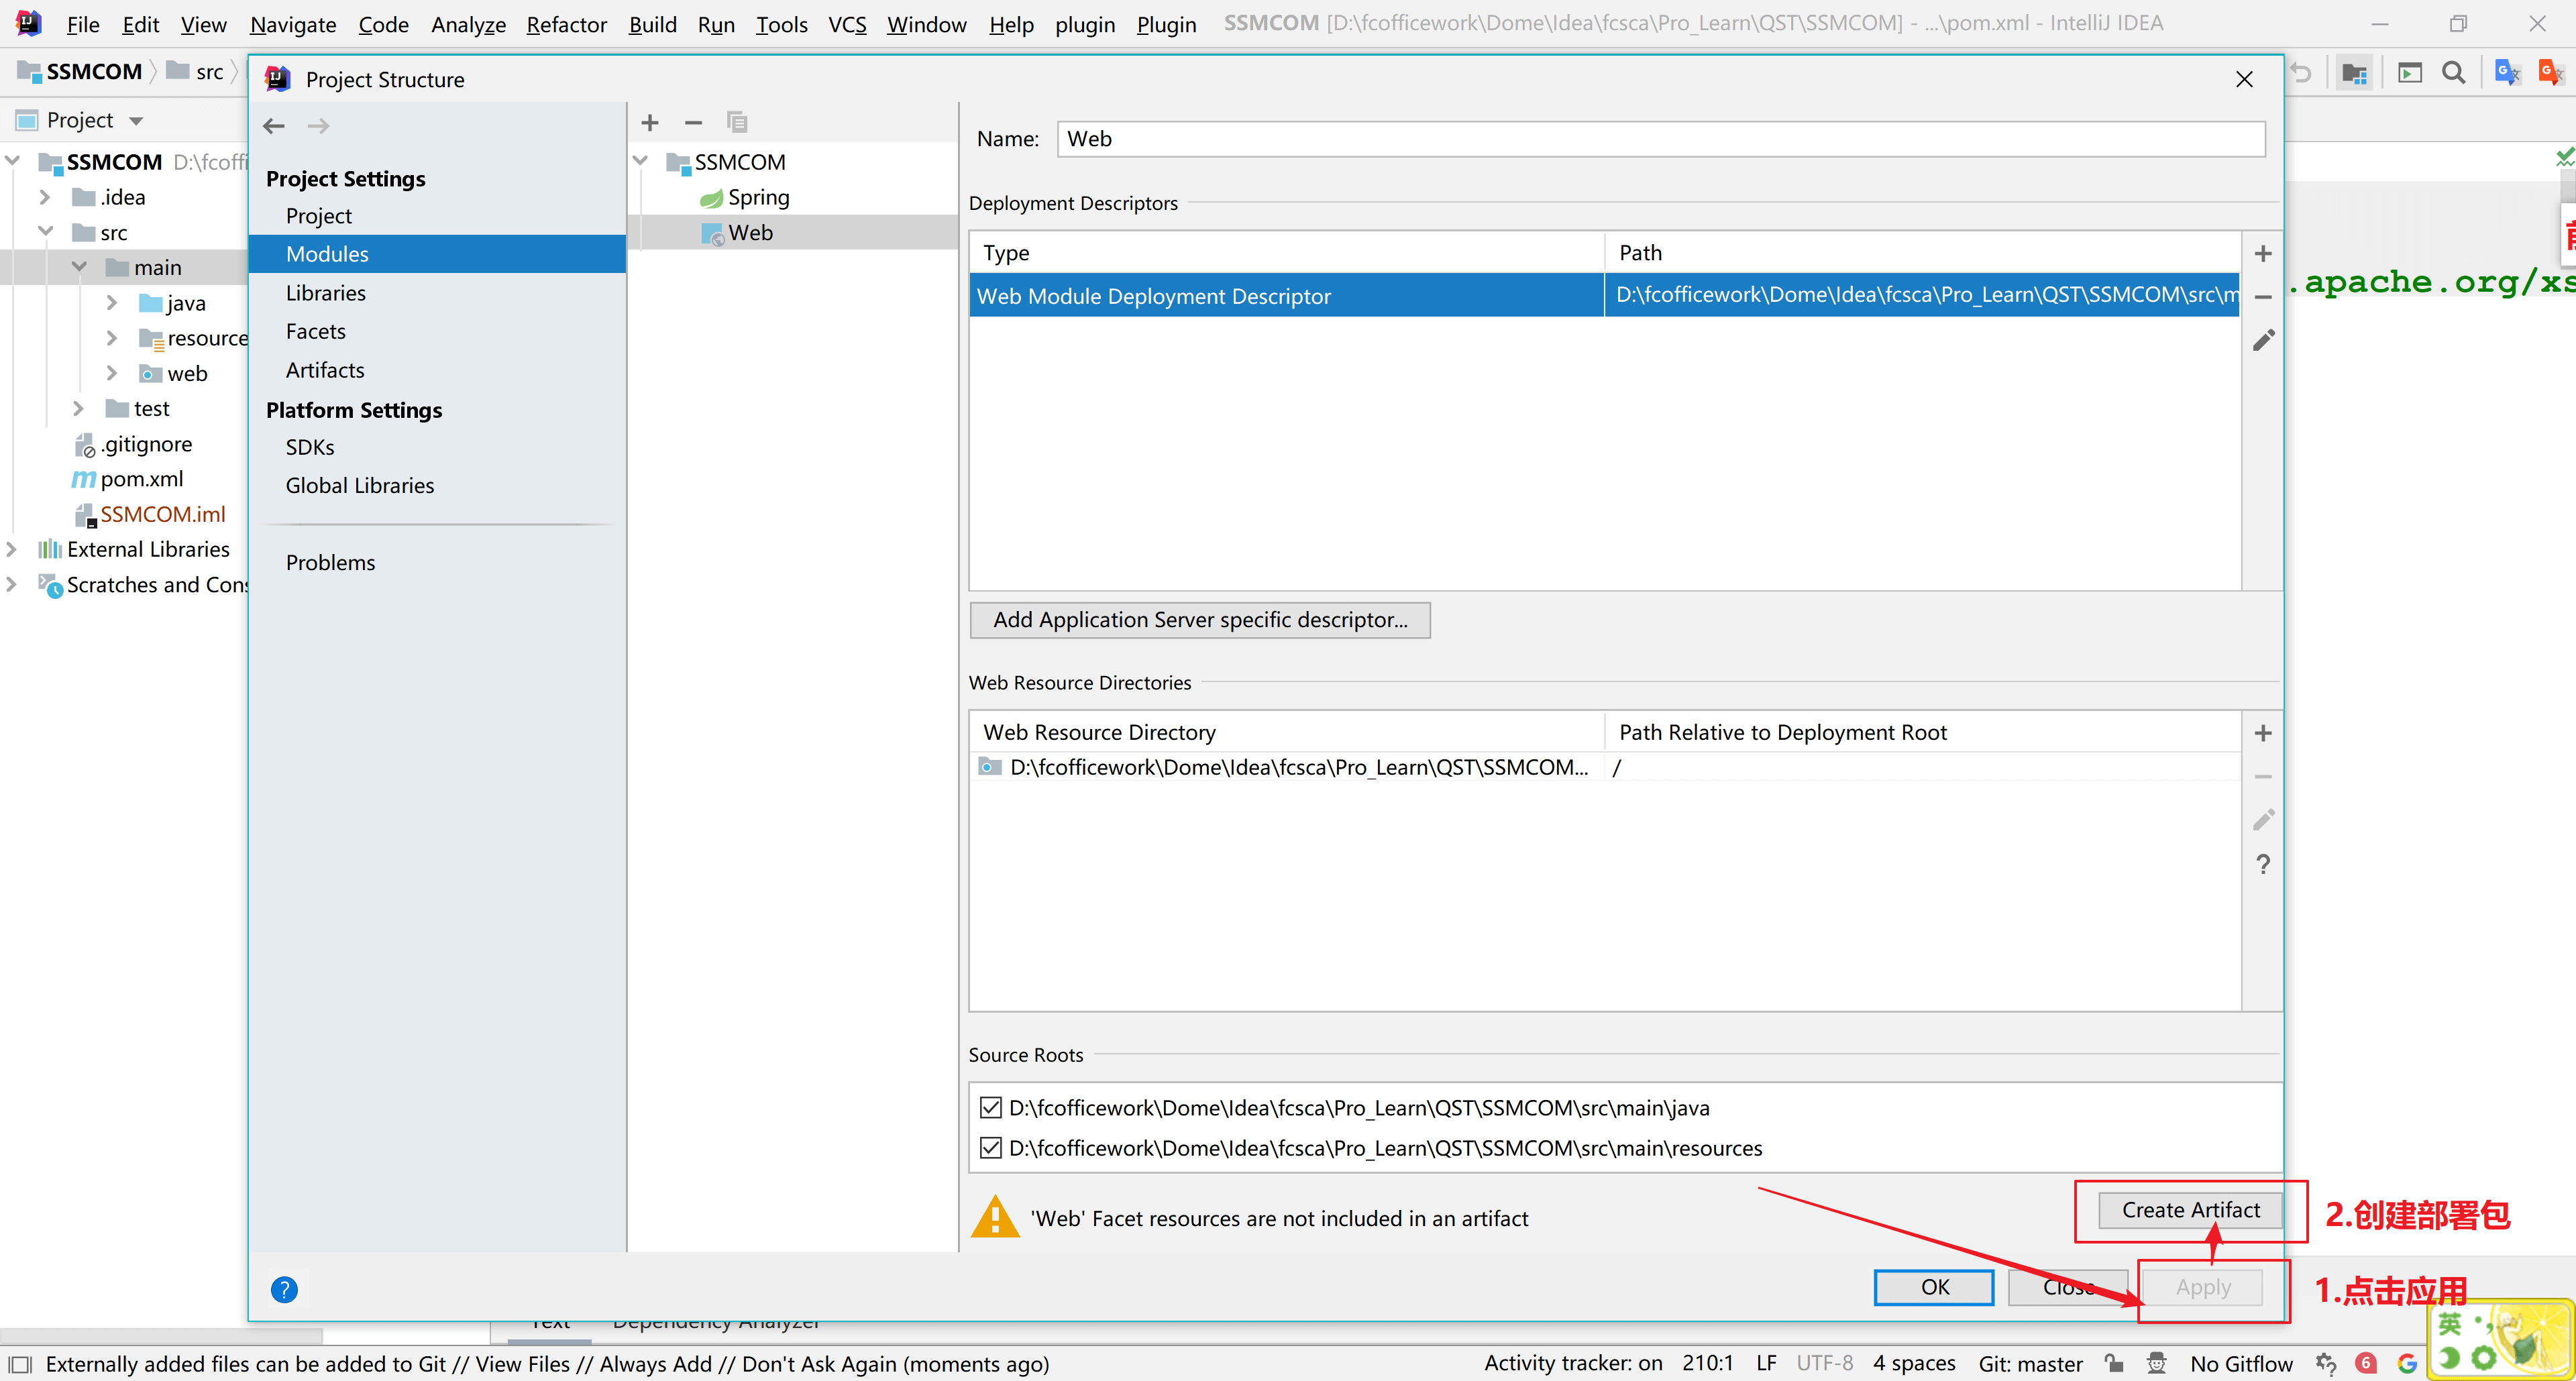Add a web resource directory
Image resolution: width=2576 pixels, height=1381 pixels.
(x=2262, y=733)
